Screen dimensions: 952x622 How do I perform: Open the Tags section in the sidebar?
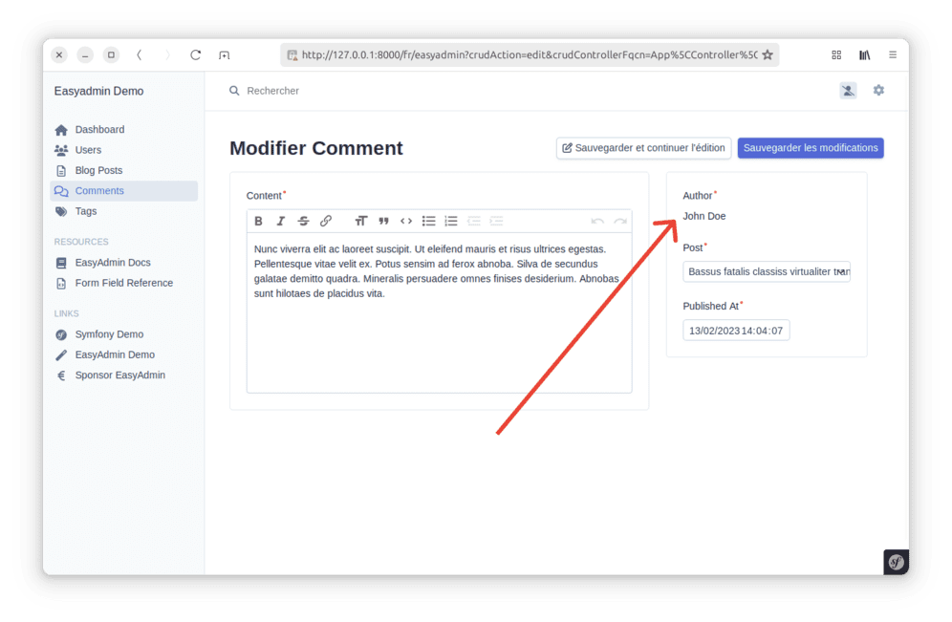pyautogui.click(x=86, y=211)
